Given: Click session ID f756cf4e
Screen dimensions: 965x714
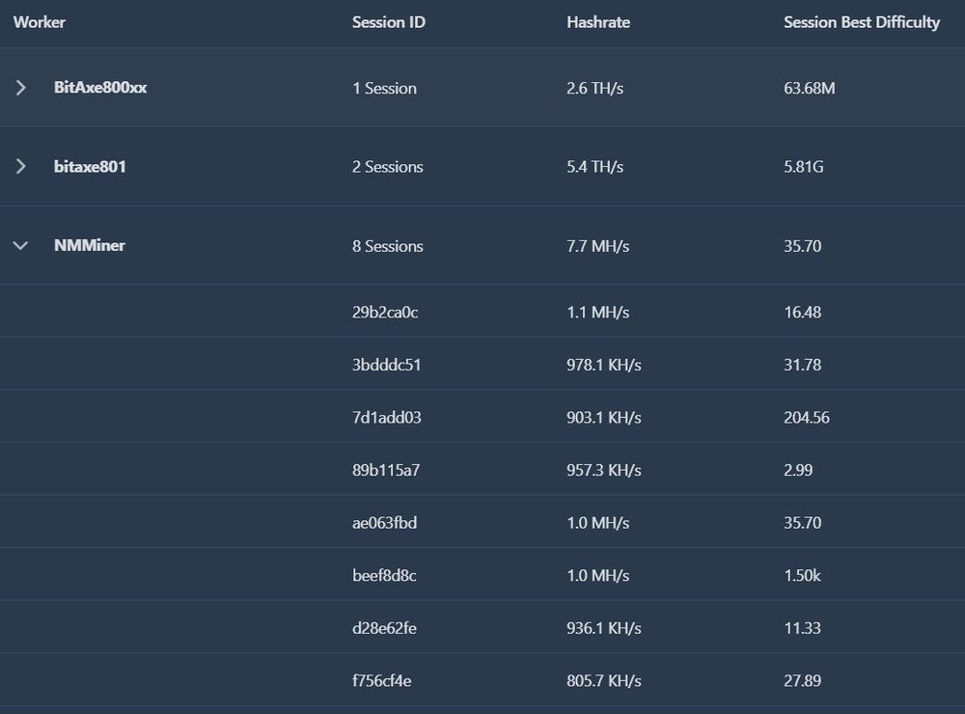Looking at the screenshot, I should tap(381, 681).
